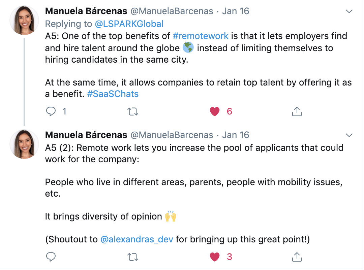Open Manuela Bárcenas avatar on second tweet
Screen dimensions: 364x270
[24, 144]
